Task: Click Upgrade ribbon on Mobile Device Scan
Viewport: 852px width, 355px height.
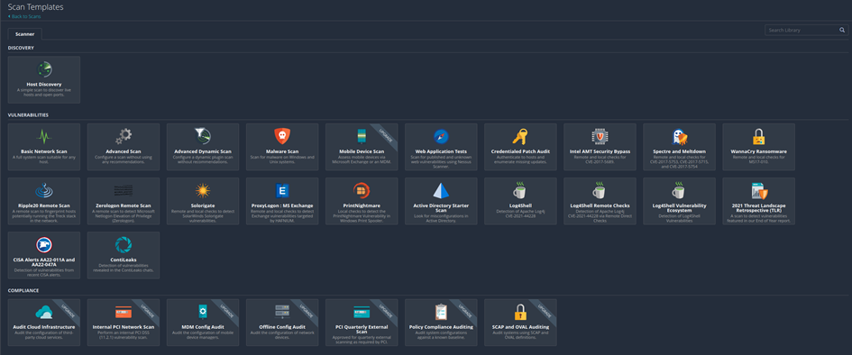Action: 385,135
